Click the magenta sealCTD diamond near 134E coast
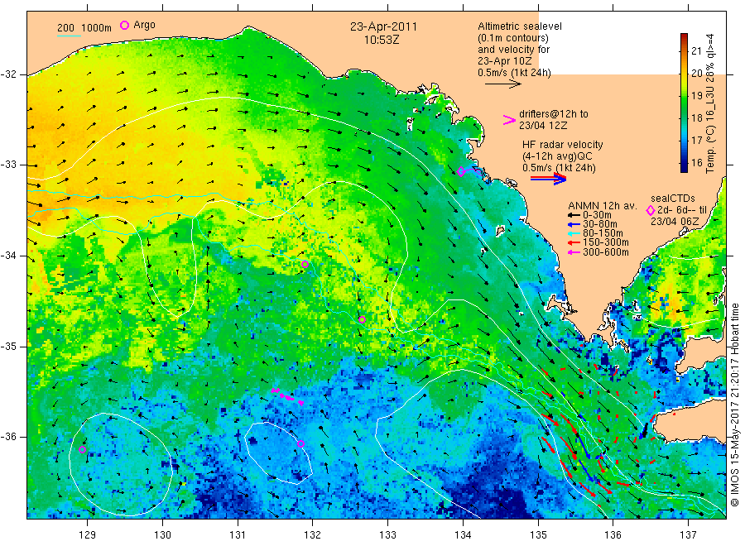 [461, 171]
